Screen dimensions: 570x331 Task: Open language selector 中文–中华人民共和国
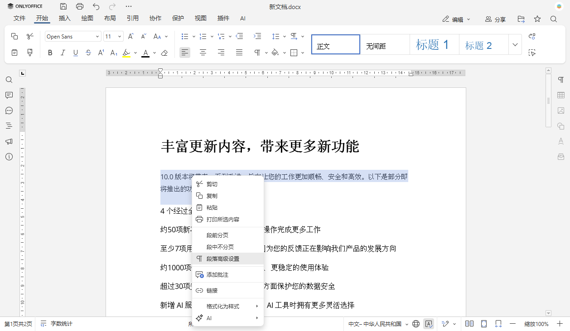click(x=378, y=324)
